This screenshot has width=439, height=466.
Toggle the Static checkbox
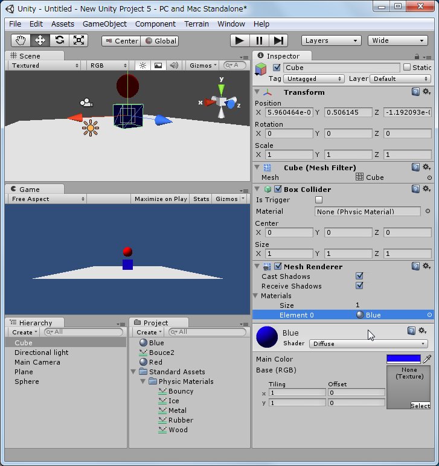pos(406,68)
